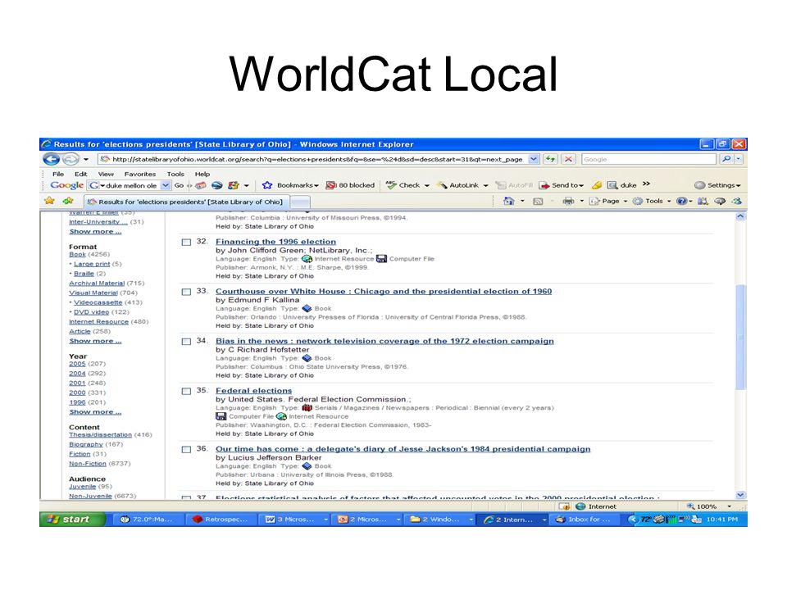Image resolution: width=787 pixels, height=590 pixels.
Task: Click the 80 blocked popup blocker button
Action: click(x=350, y=185)
